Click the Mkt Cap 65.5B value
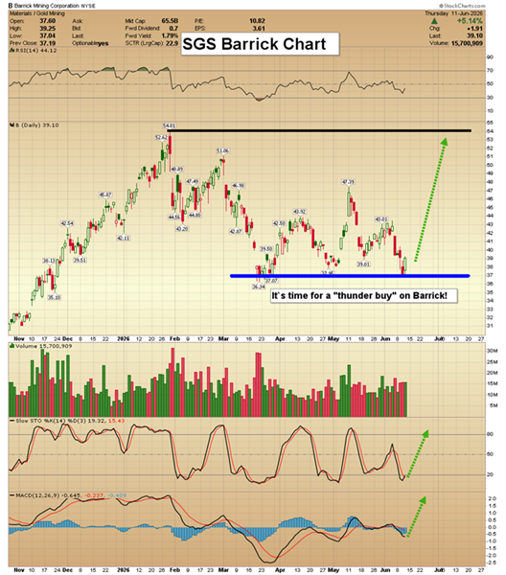 click(170, 21)
